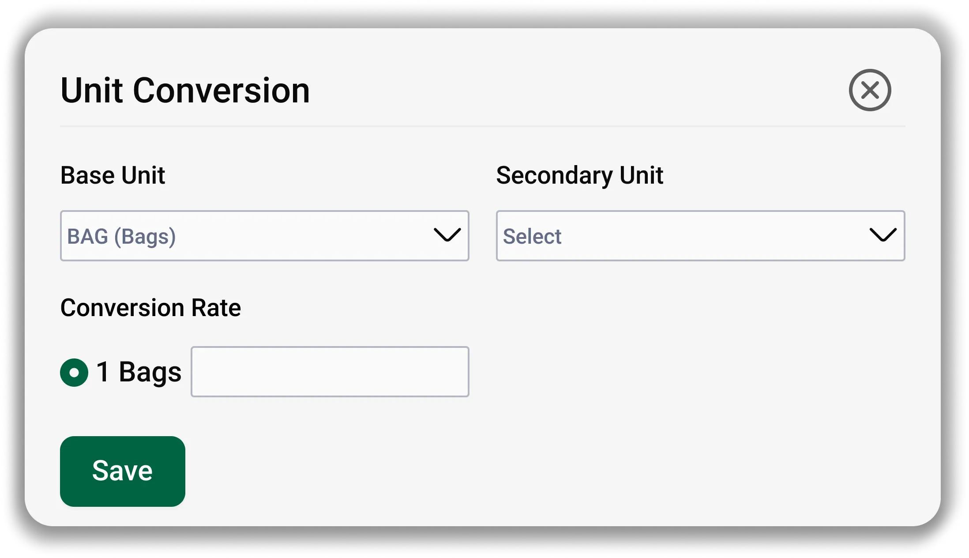Close the Unit Conversion dialog
The height and width of the screenshot is (558, 969).
pos(870,90)
